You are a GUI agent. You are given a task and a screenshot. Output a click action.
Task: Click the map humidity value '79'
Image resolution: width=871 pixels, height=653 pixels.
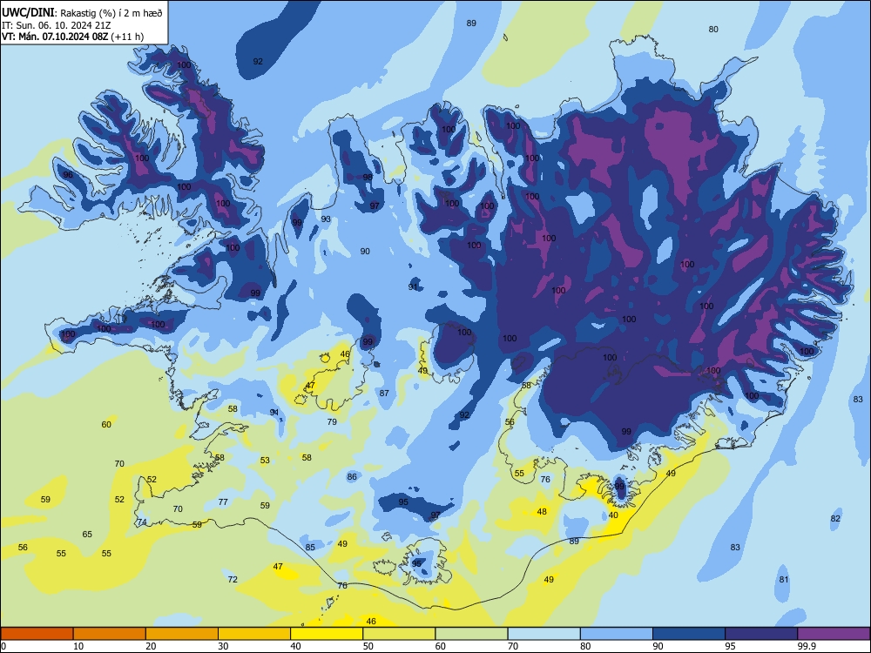332,422
